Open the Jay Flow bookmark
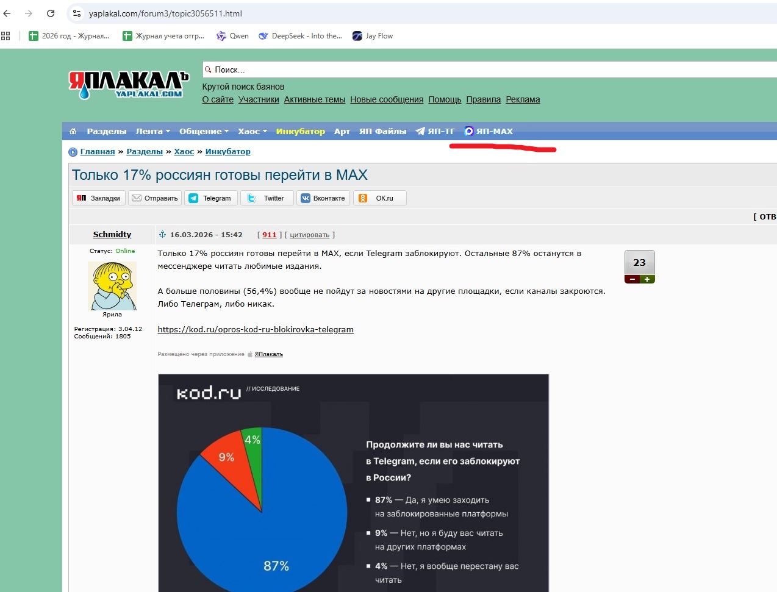This screenshot has height=592, width=777. (x=373, y=36)
